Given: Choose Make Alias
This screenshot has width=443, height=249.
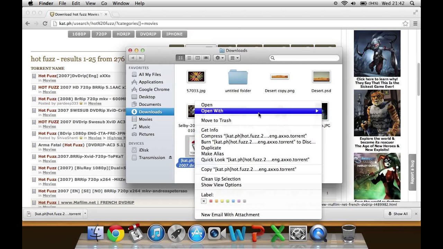Looking at the screenshot, I should (213, 154).
